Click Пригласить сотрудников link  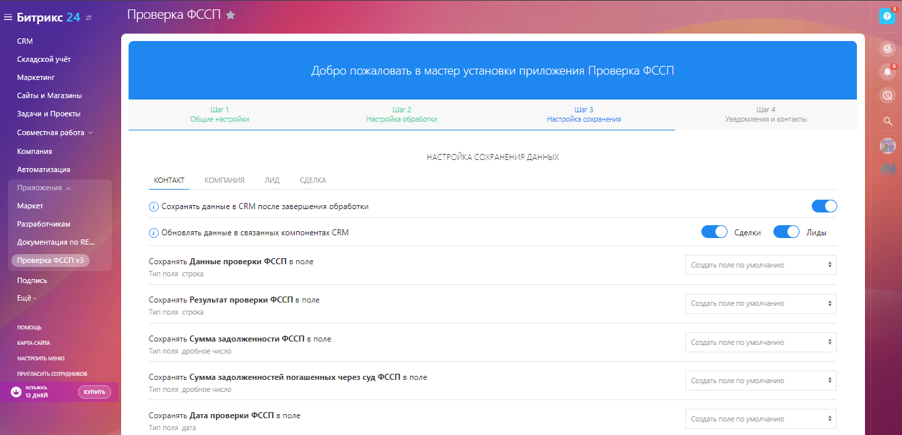[x=52, y=374]
